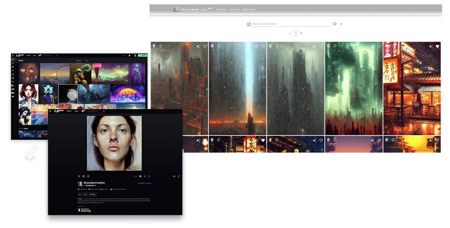The width and height of the screenshot is (450, 228).
Task: Open the three-dots more menu under portrait
Action: tap(136, 176)
